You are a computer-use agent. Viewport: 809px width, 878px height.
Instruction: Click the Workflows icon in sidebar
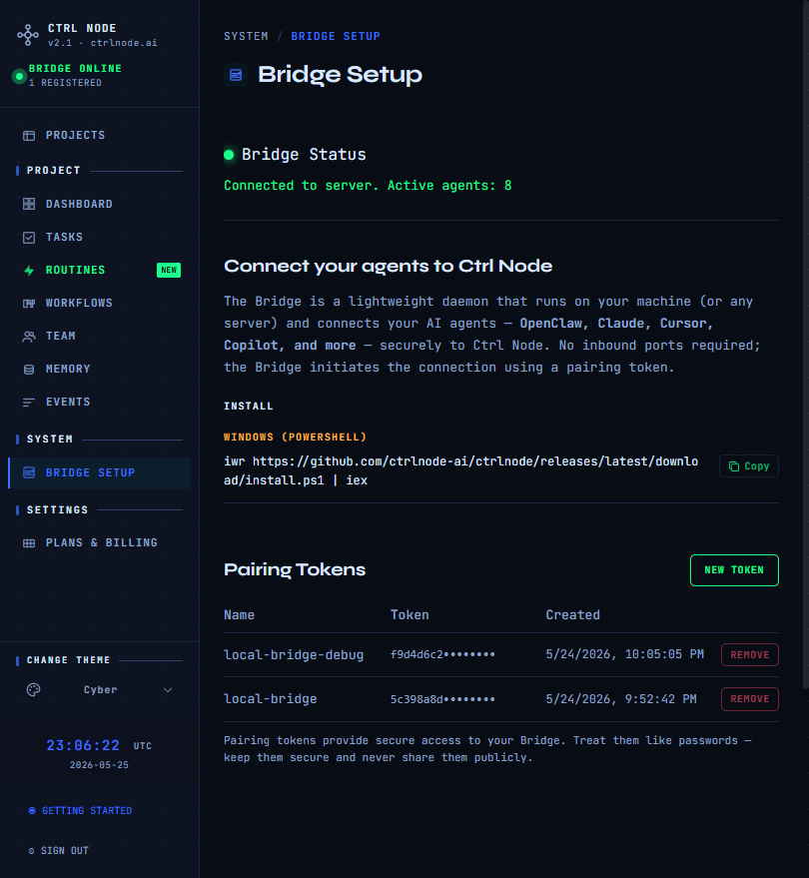click(x=29, y=304)
